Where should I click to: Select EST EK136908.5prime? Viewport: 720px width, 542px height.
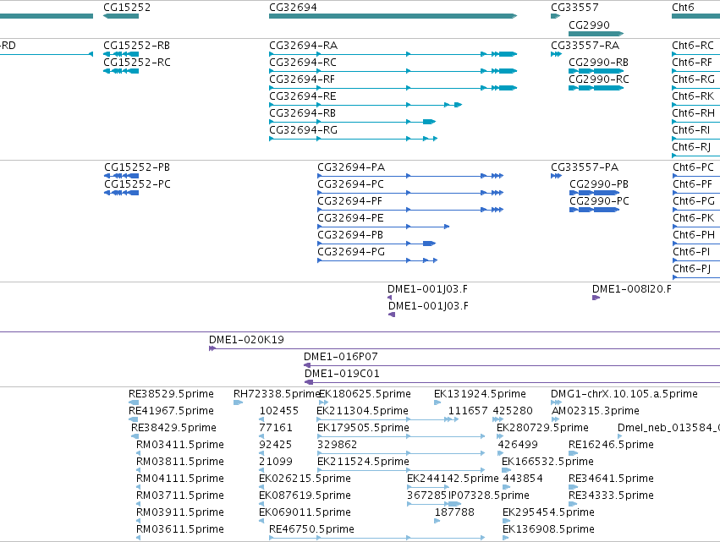click(x=548, y=529)
